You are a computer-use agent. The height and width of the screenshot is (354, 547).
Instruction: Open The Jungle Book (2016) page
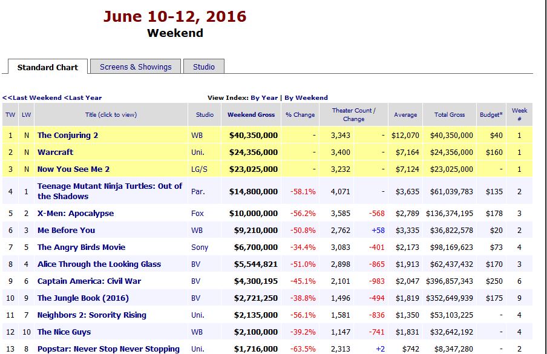pyautogui.click(x=83, y=298)
